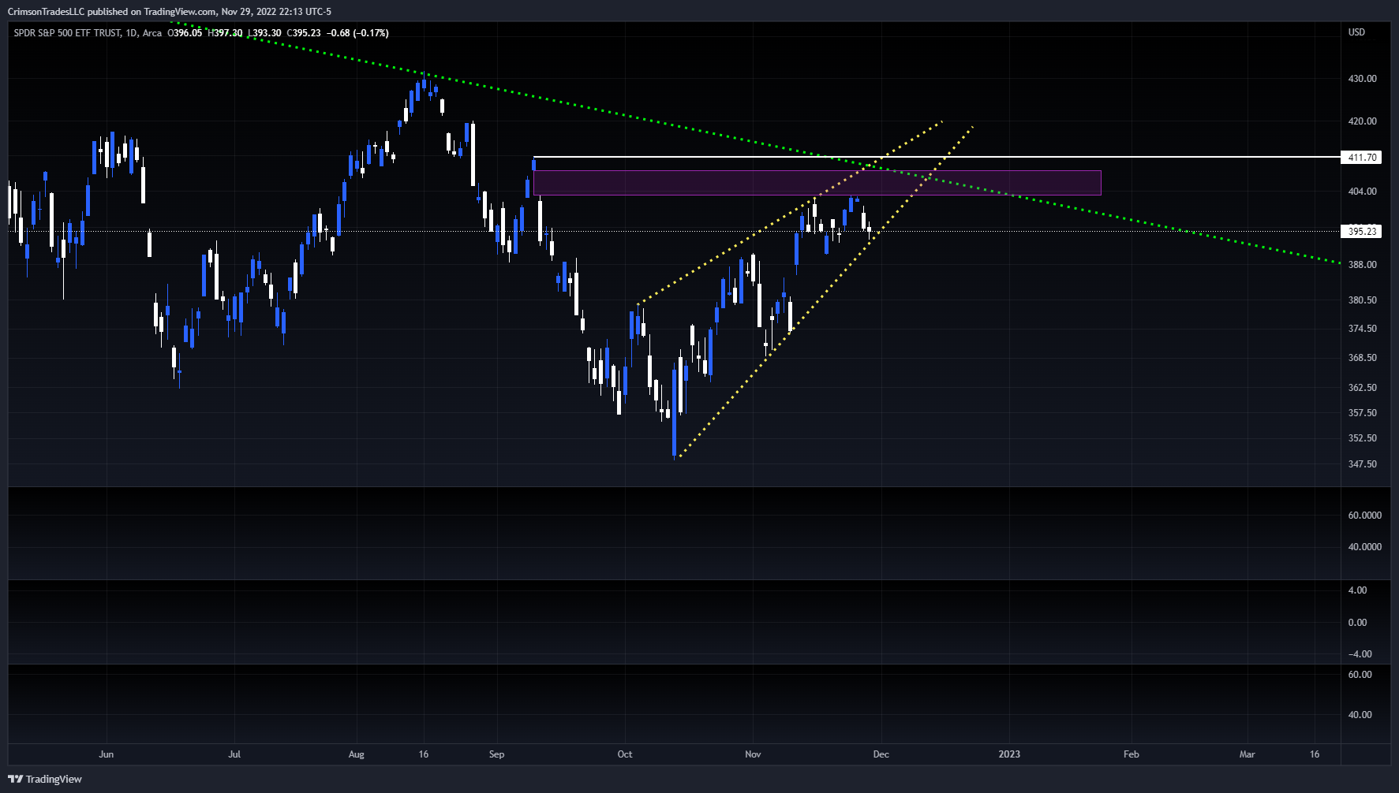This screenshot has height=793, width=1399.
Task: Expand the middle oscillator pane near 0.00
Action: (1359, 622)
